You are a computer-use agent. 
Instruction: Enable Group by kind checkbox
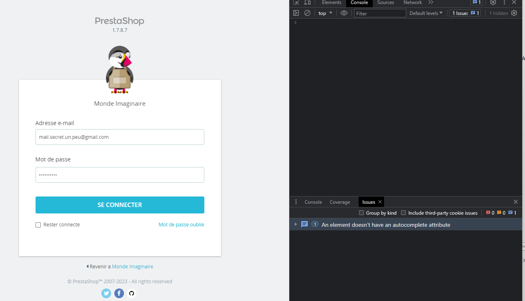pos(361,213)
